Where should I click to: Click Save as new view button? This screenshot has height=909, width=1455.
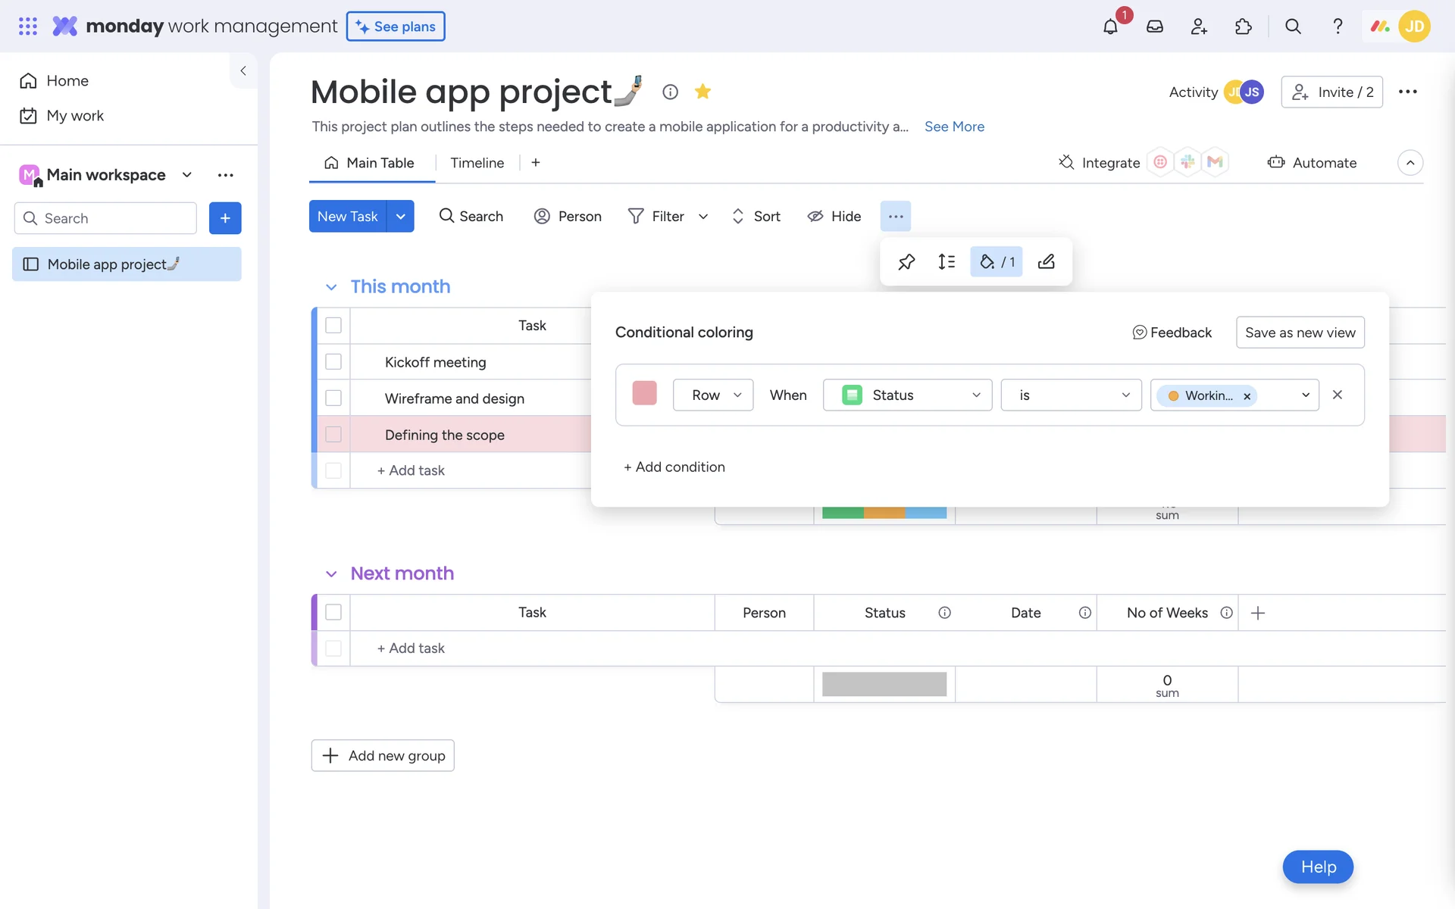1300,333
